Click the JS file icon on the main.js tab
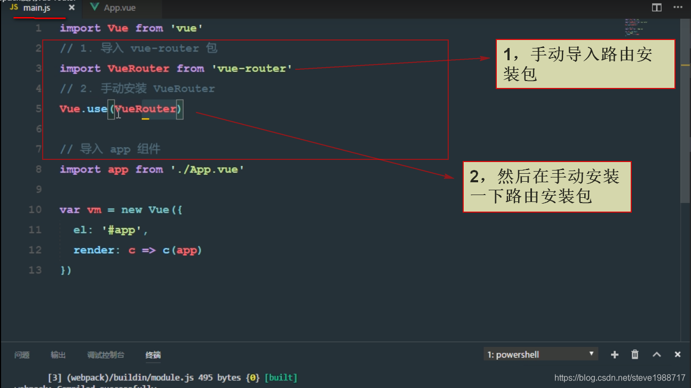Image resolution: width=691 pixels, height=388 pixels. 14,8
